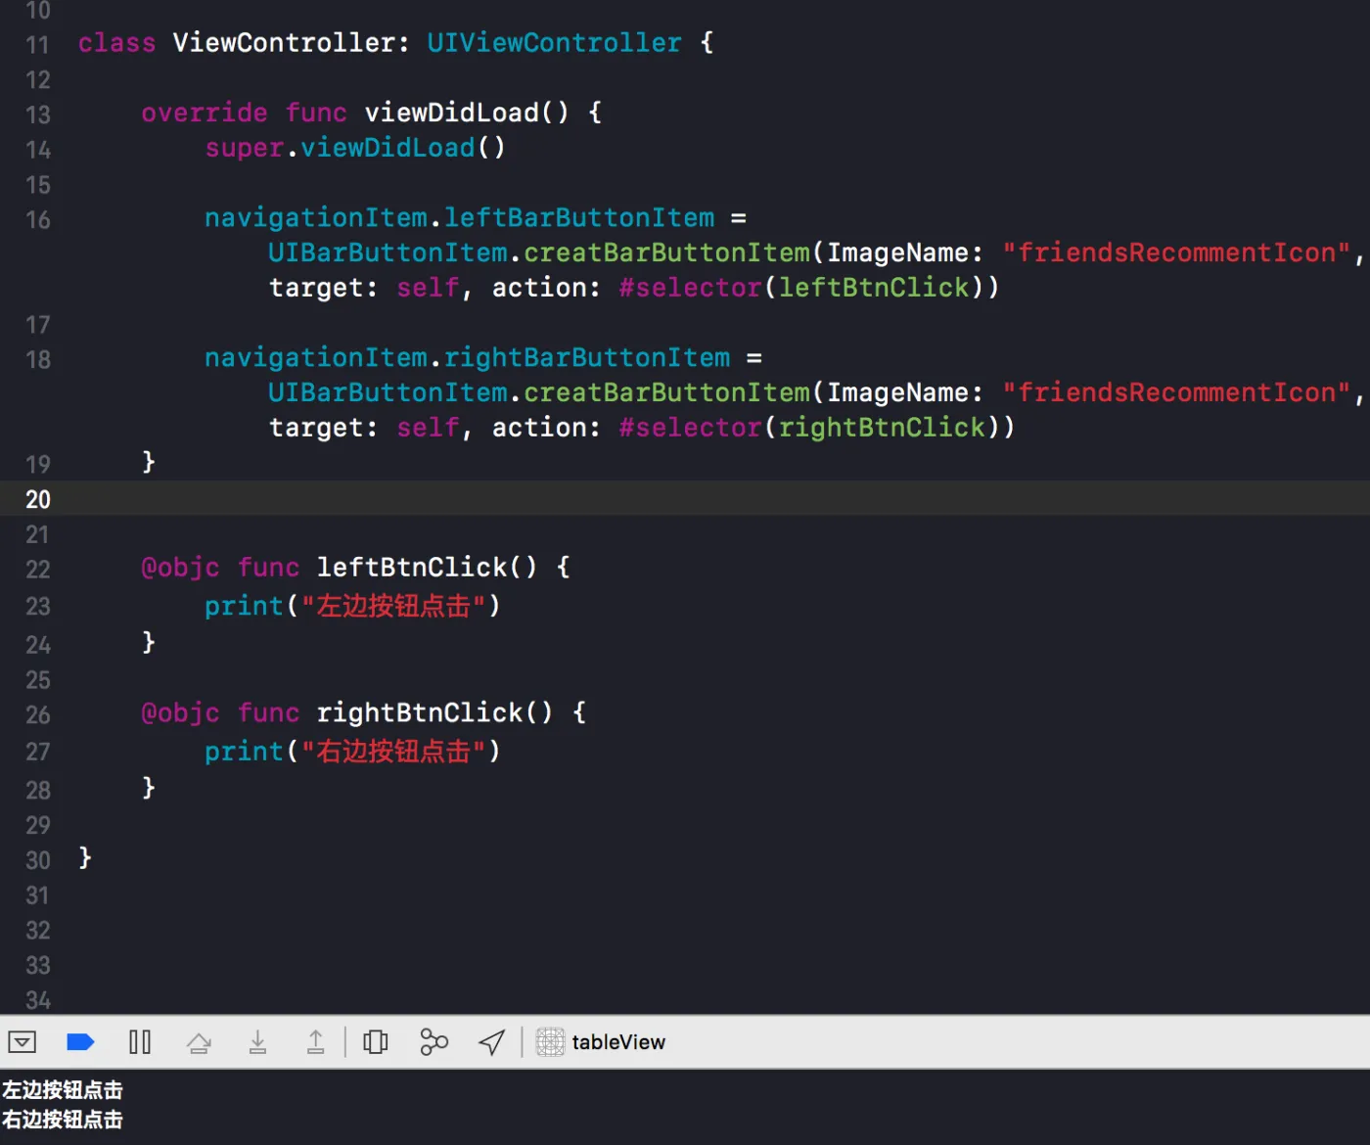The image size is (1370, 1145).
Task: Click navigationItem.rightBarButtonItem text
Action: (468, 357)
